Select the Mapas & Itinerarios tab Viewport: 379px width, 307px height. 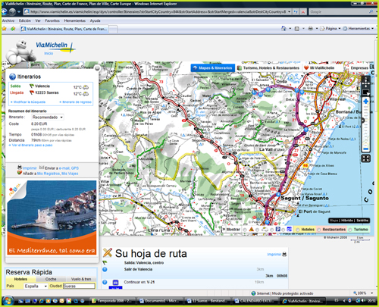pos(212,68)
